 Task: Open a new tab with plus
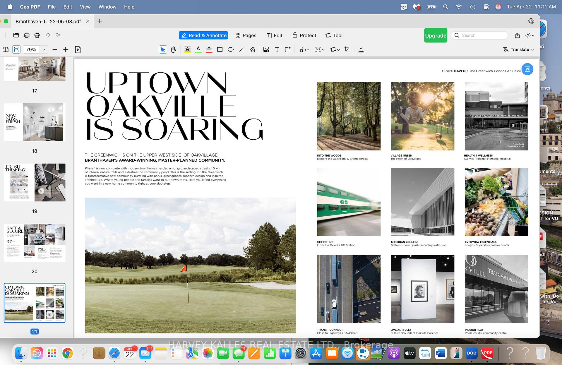coord(100,21)
